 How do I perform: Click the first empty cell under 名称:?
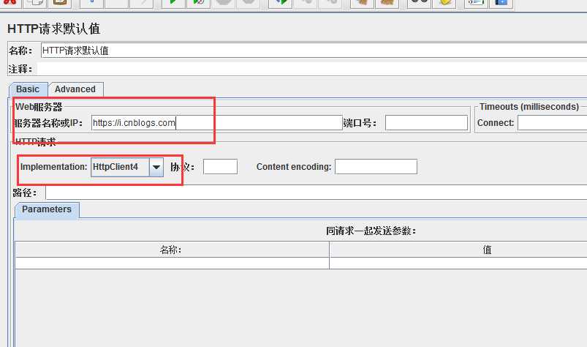[x=172, y=263]
